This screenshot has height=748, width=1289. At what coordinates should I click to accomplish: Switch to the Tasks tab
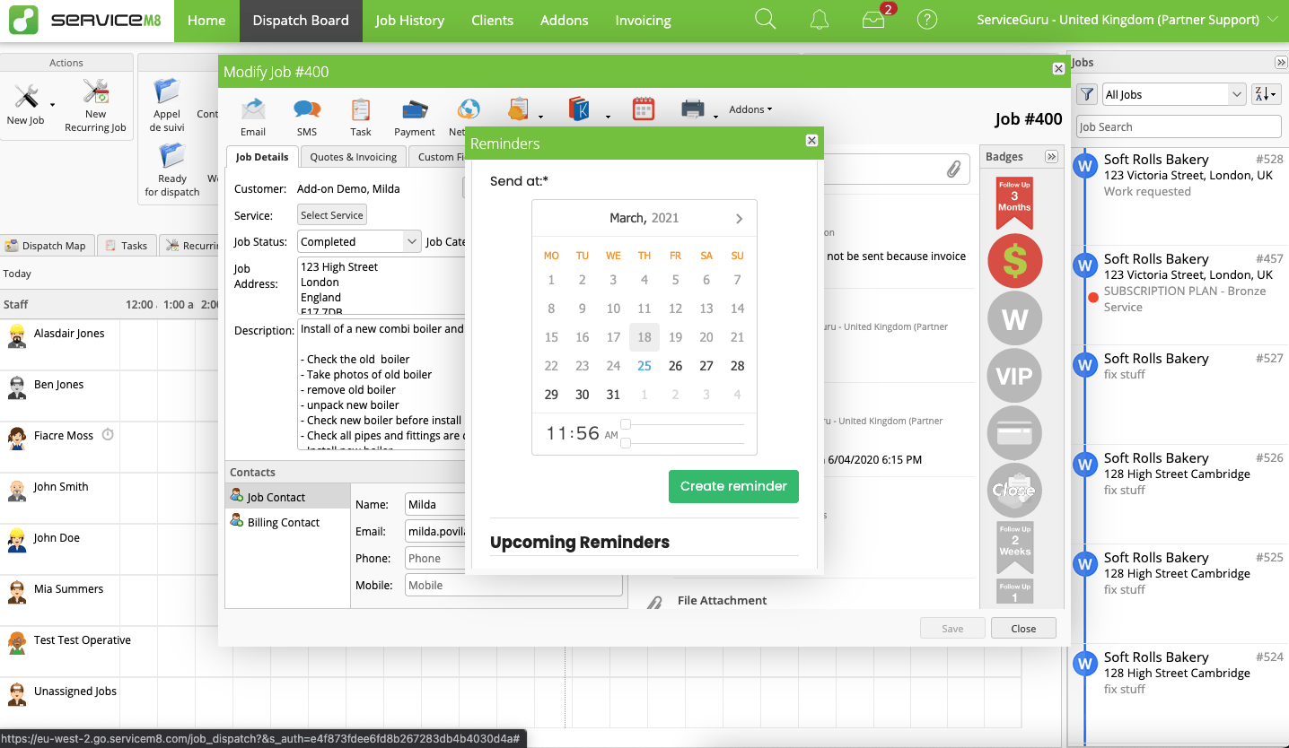(126, 246)
